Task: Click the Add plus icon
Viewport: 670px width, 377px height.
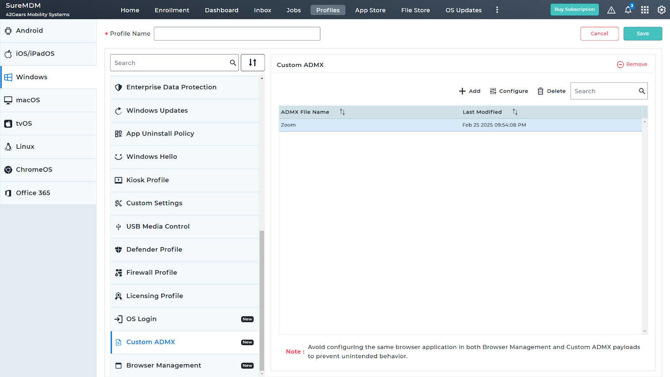Action: pos(462,91)
